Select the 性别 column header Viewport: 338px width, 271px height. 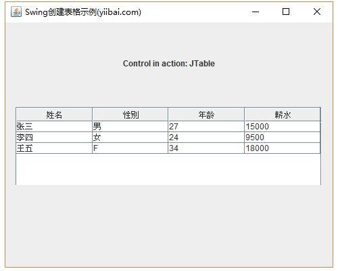point(130,114)
